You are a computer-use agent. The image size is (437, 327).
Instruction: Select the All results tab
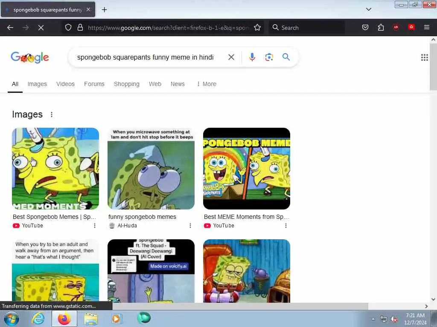click(15, 84)
